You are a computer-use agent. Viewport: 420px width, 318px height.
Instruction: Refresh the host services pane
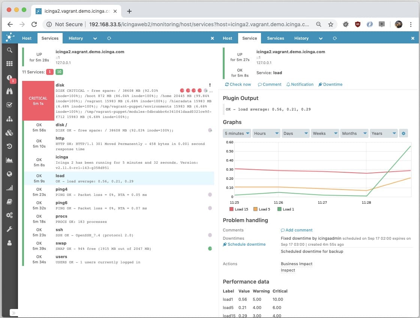click(x=109, y=38)
